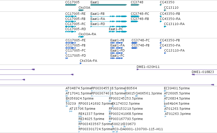Select EST AT04874.5prime
Viewport: 217px width, 133px height.
[x=67, y=91]
